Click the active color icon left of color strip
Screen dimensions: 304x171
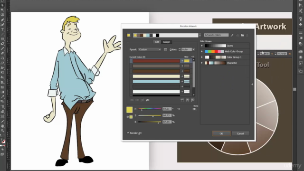point(129,35)
